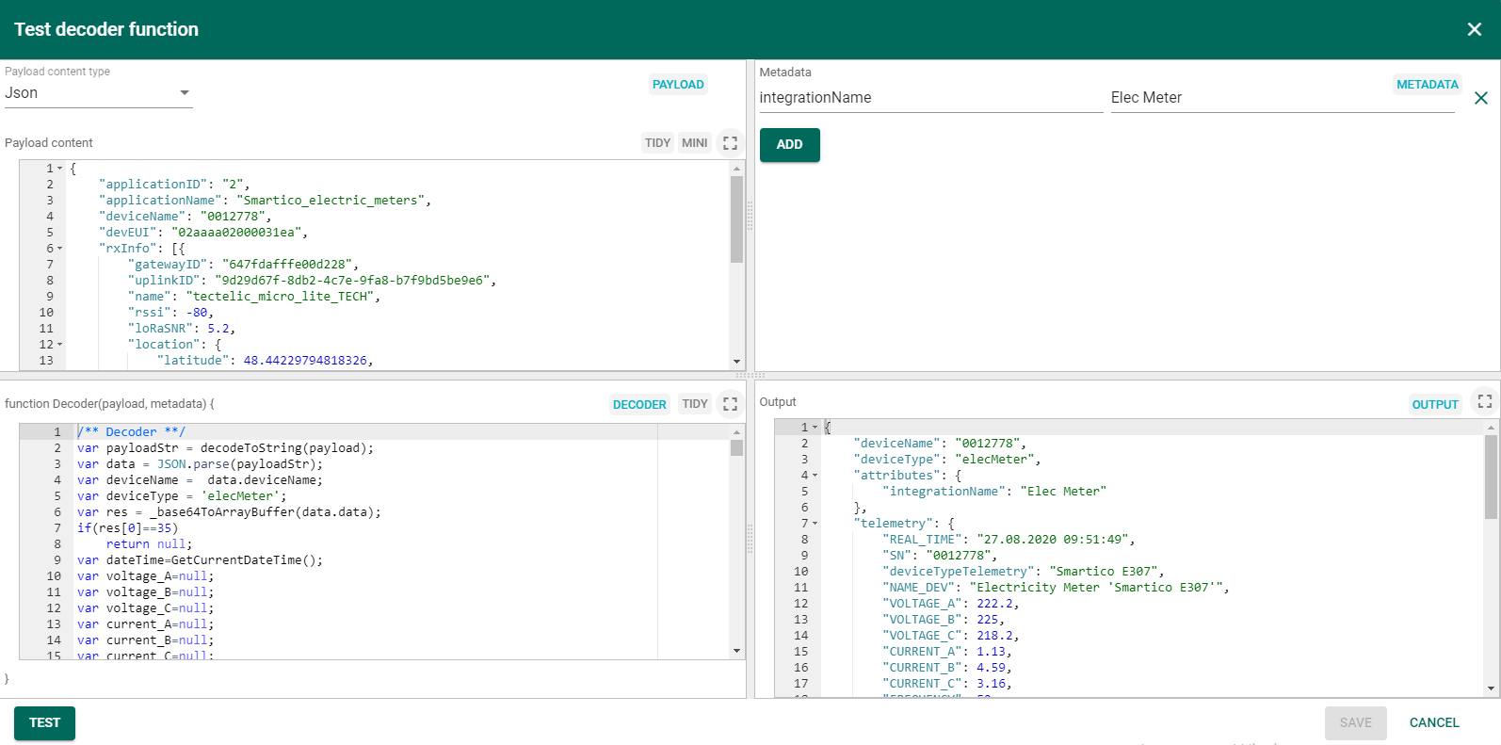The height and width of the screenshot is (745, 1501).
Task: Edit the integrationName metadata key field
Action: [x=929, y=98]
